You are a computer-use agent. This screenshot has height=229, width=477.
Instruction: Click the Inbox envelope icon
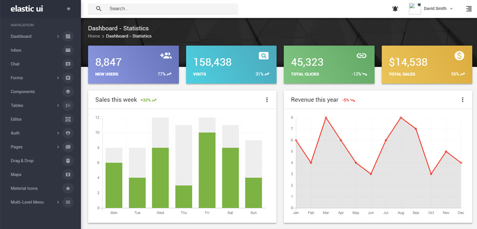68,50
